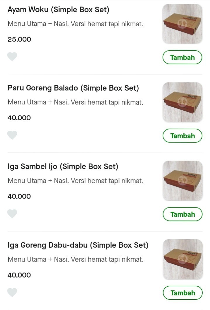Select the Paru Goreng Balado title
Viewport: 210px width, 310px height.
pos(73,88)
